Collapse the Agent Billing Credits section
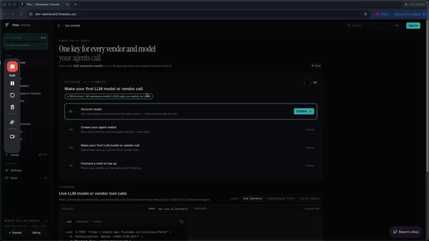 click(46, 221)
